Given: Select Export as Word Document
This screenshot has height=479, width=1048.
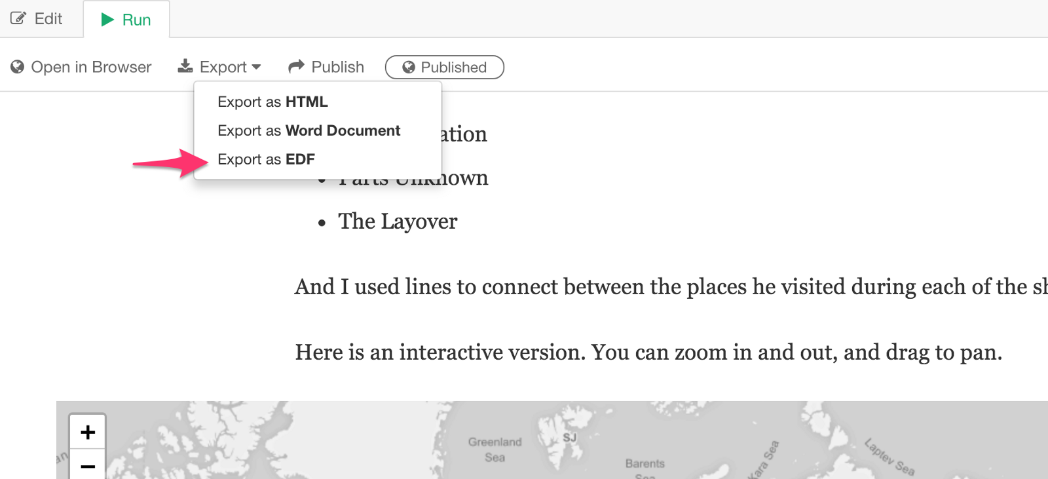Looking at the screenshot, I should (309, 130).
